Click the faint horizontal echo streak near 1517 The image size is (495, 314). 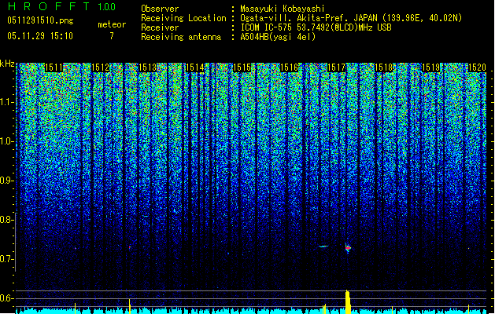(x=323, y=246)
